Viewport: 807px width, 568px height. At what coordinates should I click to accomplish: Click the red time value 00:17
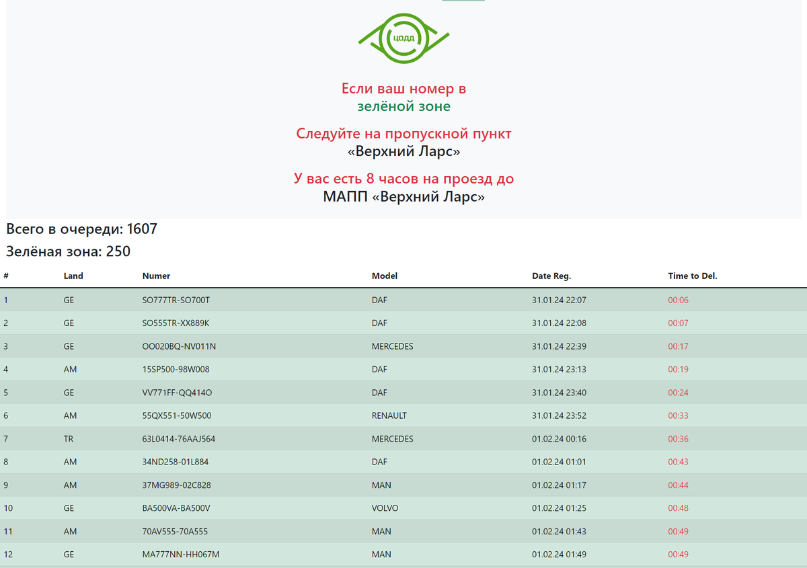pos(678,347)
